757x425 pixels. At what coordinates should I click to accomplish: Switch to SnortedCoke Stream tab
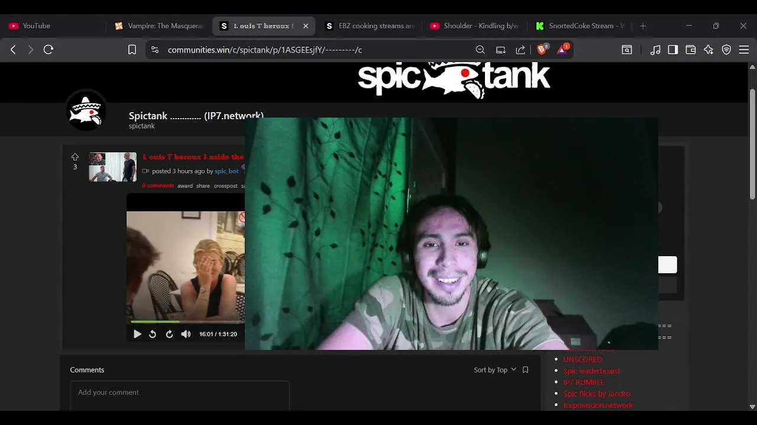click(580, 26)
